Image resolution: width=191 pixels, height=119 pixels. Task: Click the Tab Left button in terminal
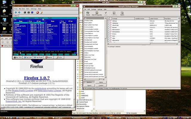point(28,57)
